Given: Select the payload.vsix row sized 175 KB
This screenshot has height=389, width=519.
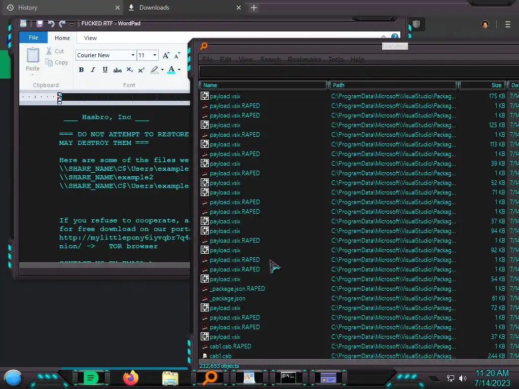Looking at the screenshot, I should (359, 96).
